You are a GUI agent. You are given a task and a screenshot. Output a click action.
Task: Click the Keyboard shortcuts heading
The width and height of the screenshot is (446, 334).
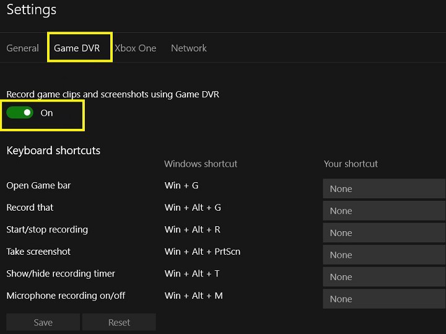point(53,151)
